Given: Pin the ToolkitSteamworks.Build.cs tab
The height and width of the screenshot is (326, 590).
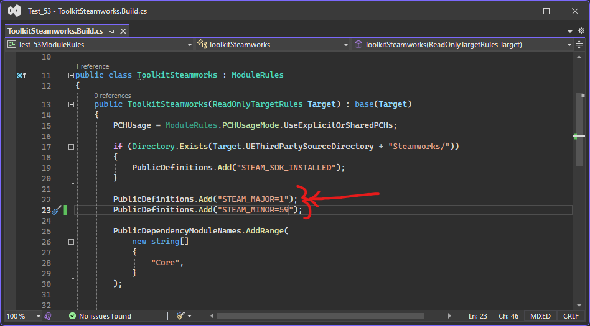Looking at the screenshot, I should pyautogui.click(x=111, y=30).
